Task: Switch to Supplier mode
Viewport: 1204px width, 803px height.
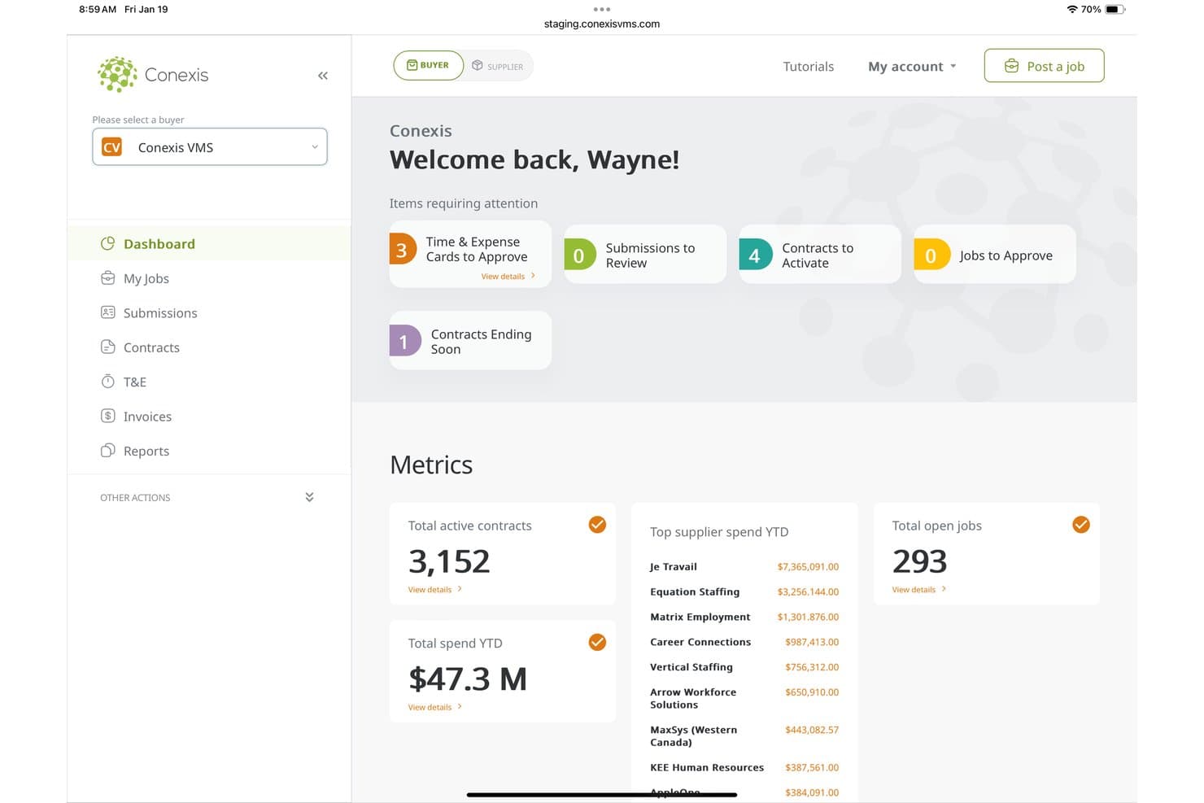Action: click(498, 66)
